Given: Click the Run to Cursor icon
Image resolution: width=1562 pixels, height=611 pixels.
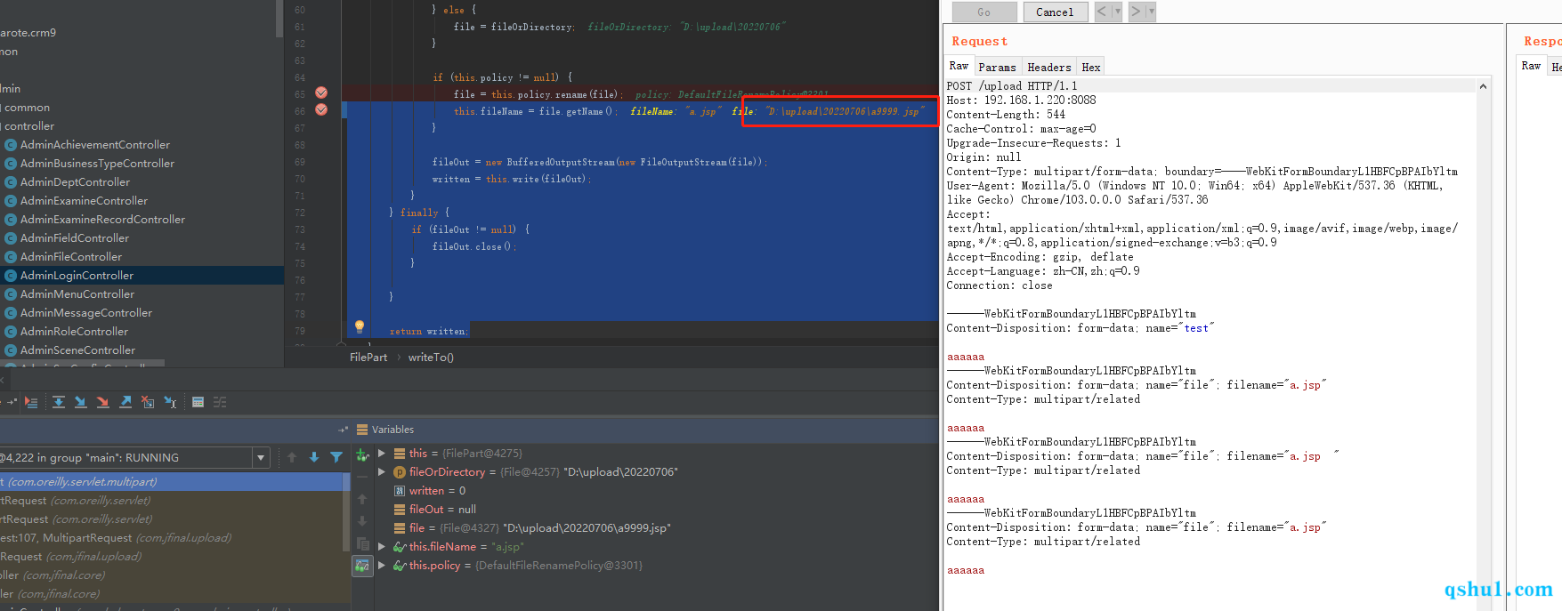Looking at the screenshot, I should click(x=170, y=402).
